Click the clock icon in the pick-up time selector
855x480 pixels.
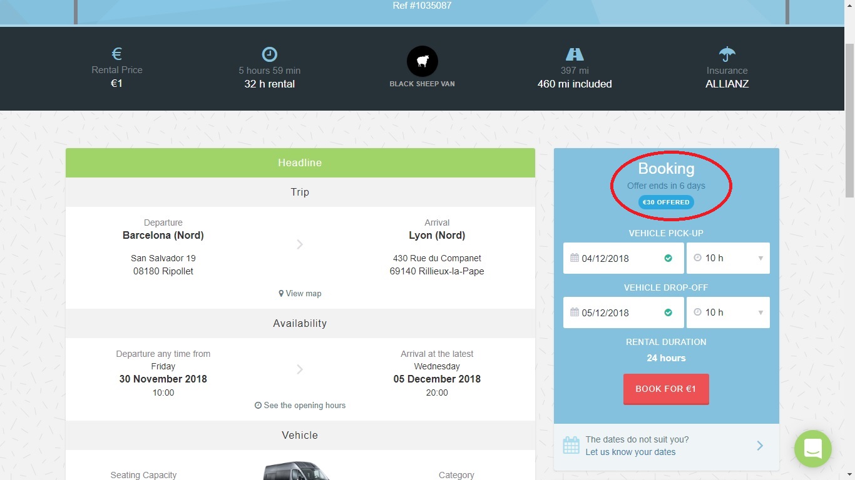[698, 258]
